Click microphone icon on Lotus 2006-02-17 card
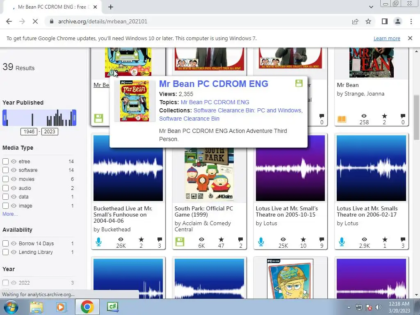The height and width of the screenshot is (315, 420). [342, 242]
